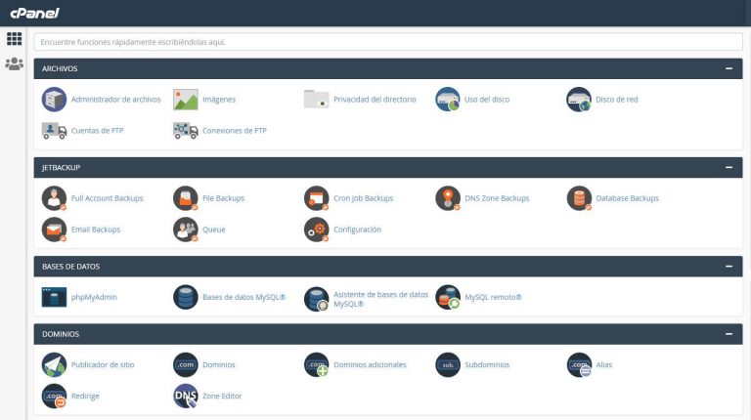Click the Asistente de bases de datos icon

pos(316,299)
